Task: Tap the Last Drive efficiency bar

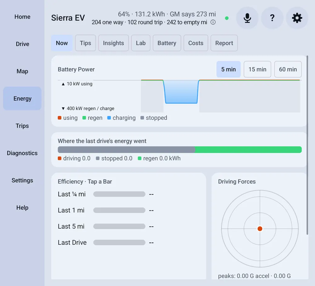Action: tap(119, 242)
